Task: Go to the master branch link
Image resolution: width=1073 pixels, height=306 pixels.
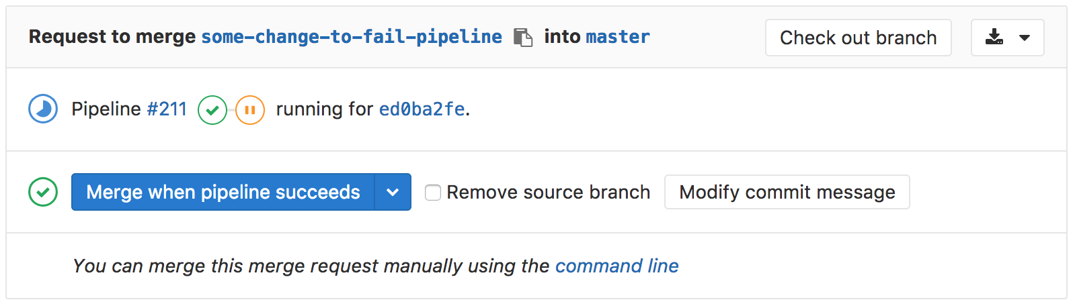Action: click(x=618, y=37)
